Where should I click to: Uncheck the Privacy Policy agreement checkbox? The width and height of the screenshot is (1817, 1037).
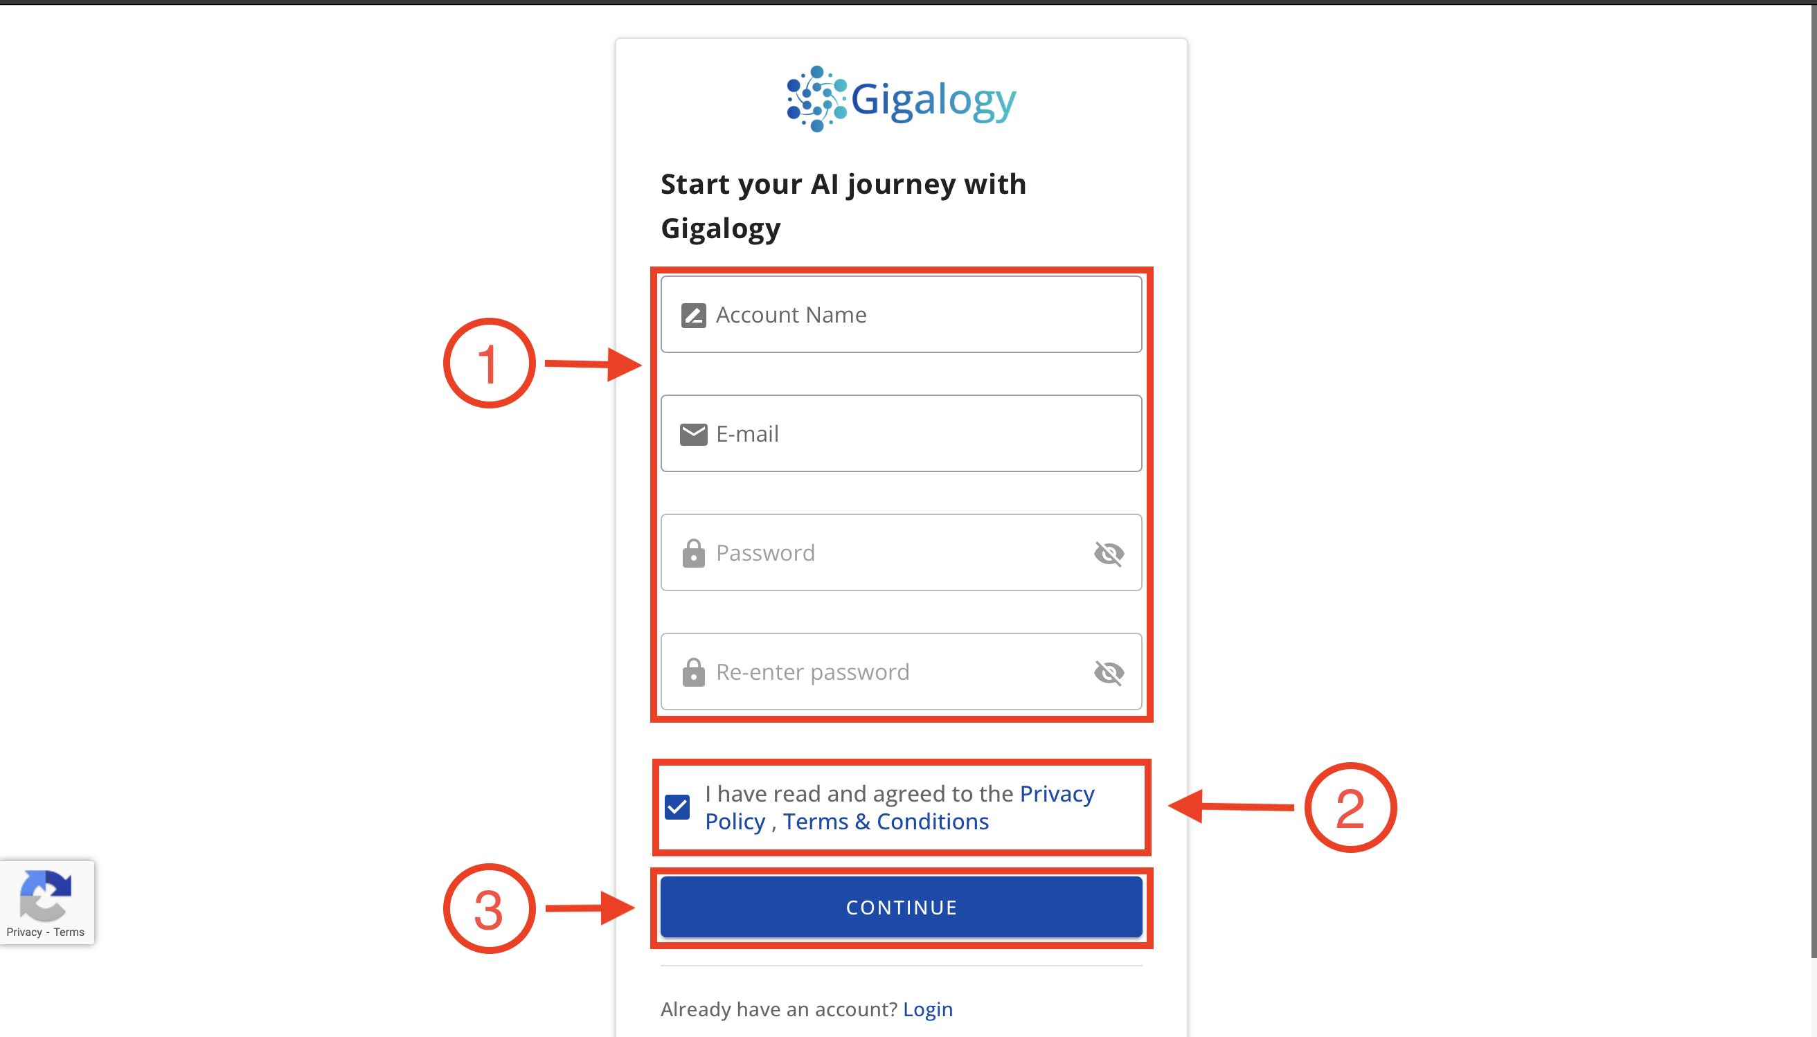coord(679,807)
